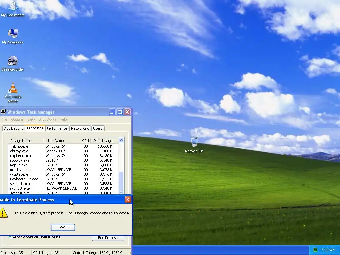Select the VLC media player shortcut
This screenshot has width=340, height=255.
click(x=13, y=93)
